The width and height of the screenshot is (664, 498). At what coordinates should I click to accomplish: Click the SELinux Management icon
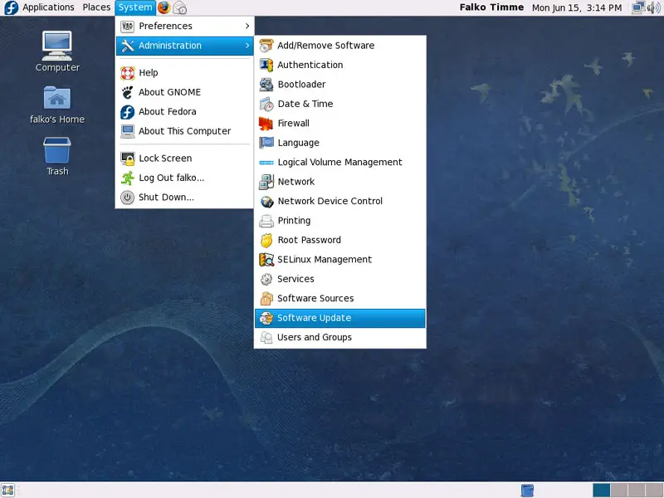[266, 260]
